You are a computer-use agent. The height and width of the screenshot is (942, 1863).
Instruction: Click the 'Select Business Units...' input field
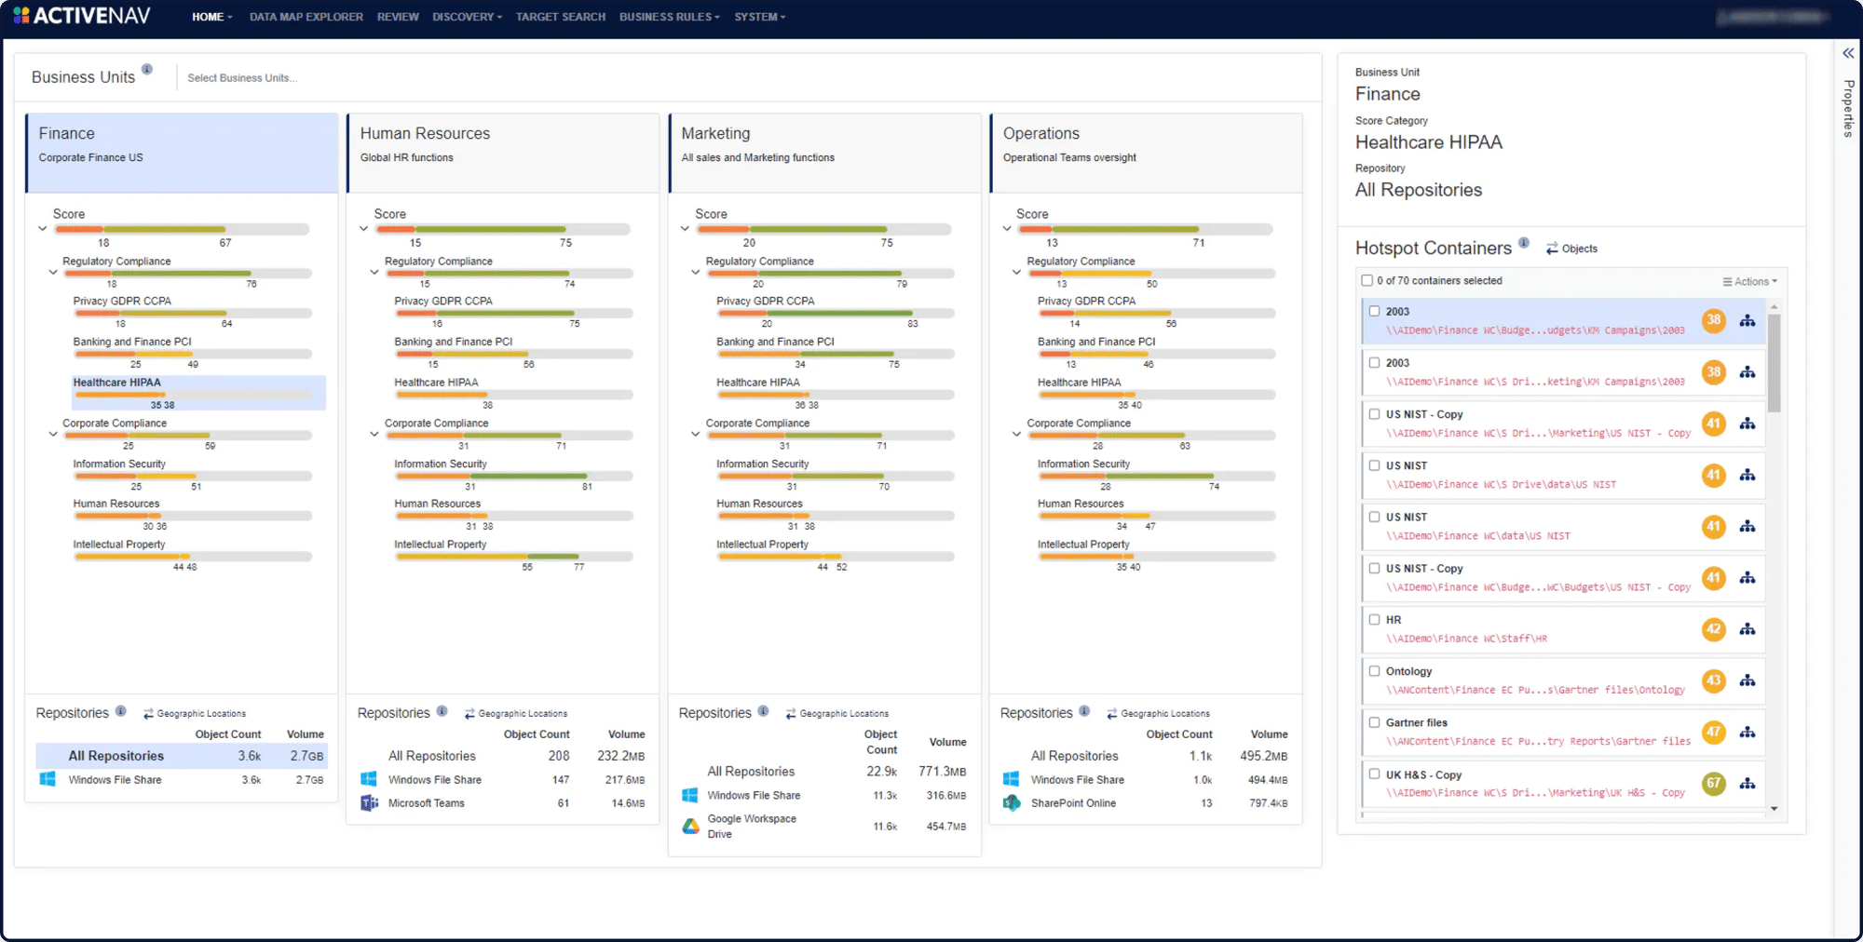(x=242, y=77)
